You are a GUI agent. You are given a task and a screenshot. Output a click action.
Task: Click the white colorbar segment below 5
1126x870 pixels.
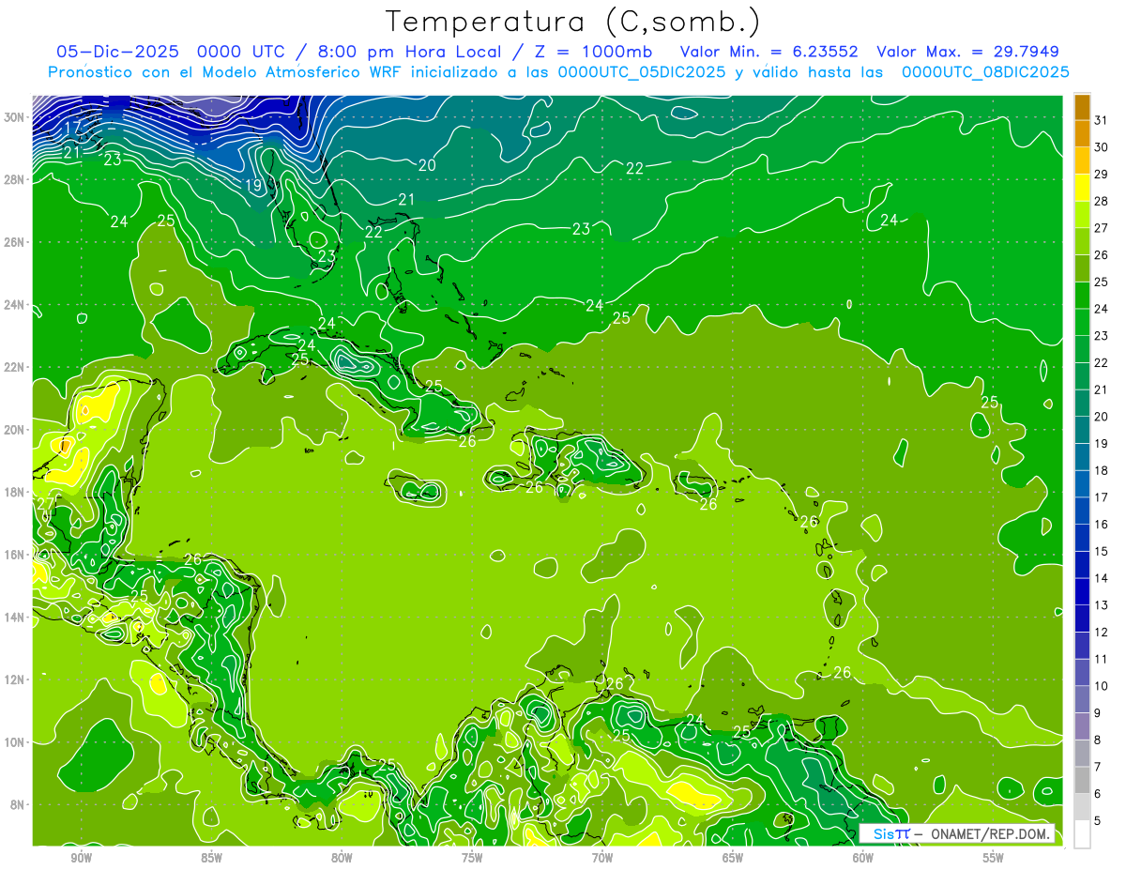[1082, 834]
